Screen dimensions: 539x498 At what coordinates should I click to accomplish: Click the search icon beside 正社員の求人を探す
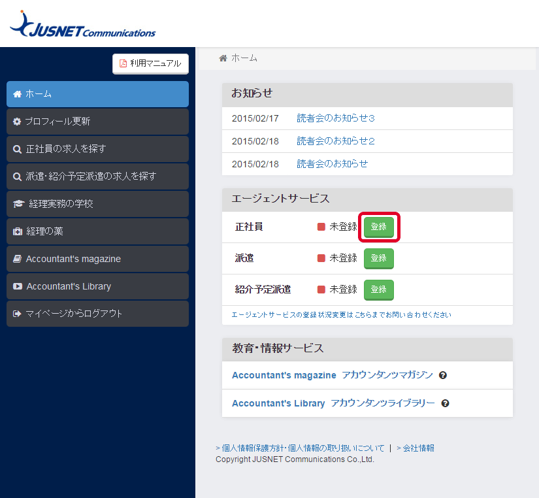click(17, 149)
